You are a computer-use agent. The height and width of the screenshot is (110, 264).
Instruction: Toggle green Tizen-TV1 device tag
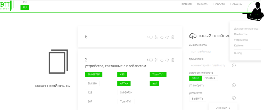(158, 74)
